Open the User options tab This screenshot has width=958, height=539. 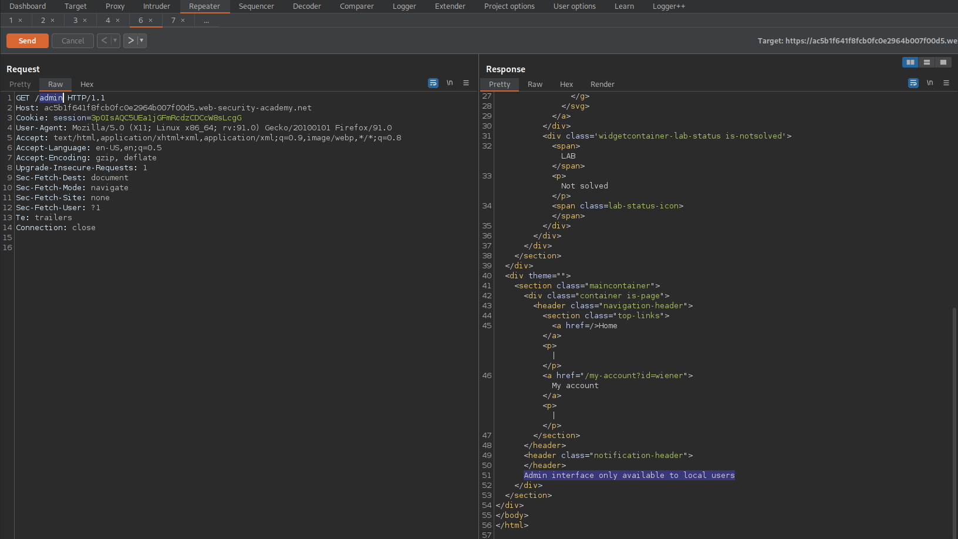(575, 6)
